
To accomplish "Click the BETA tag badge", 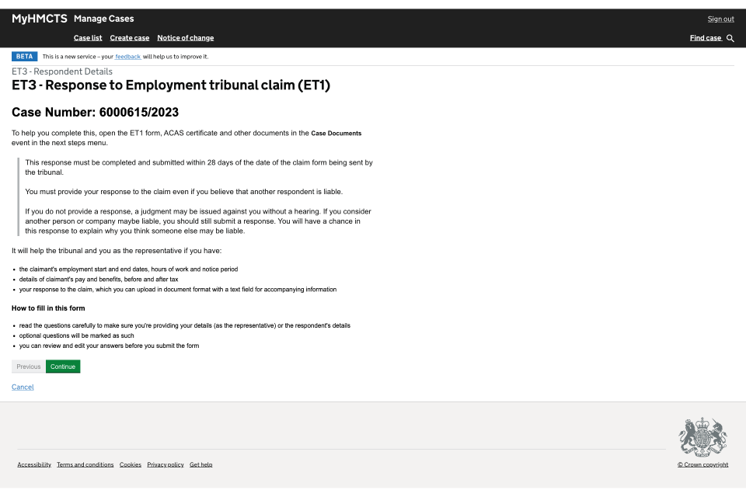I will coord(24,57).
